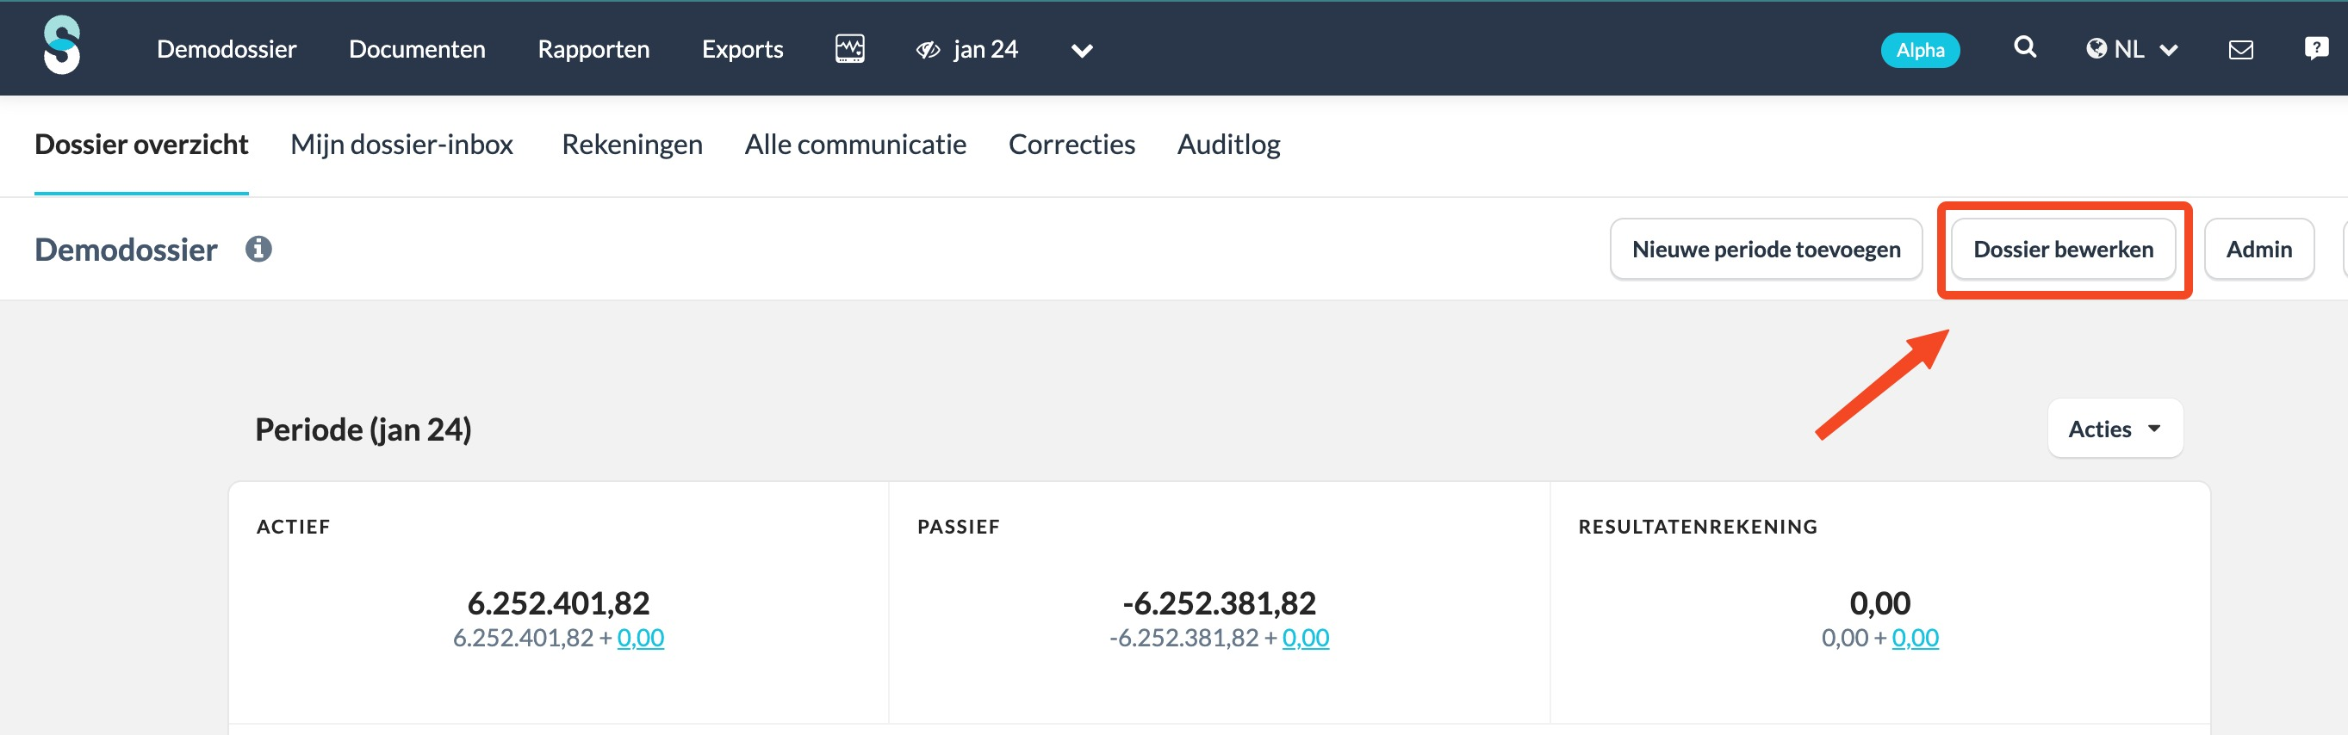Open the envelope messages icon
The height and width of the screenshot is (735, 2348).
[2240, 50]
